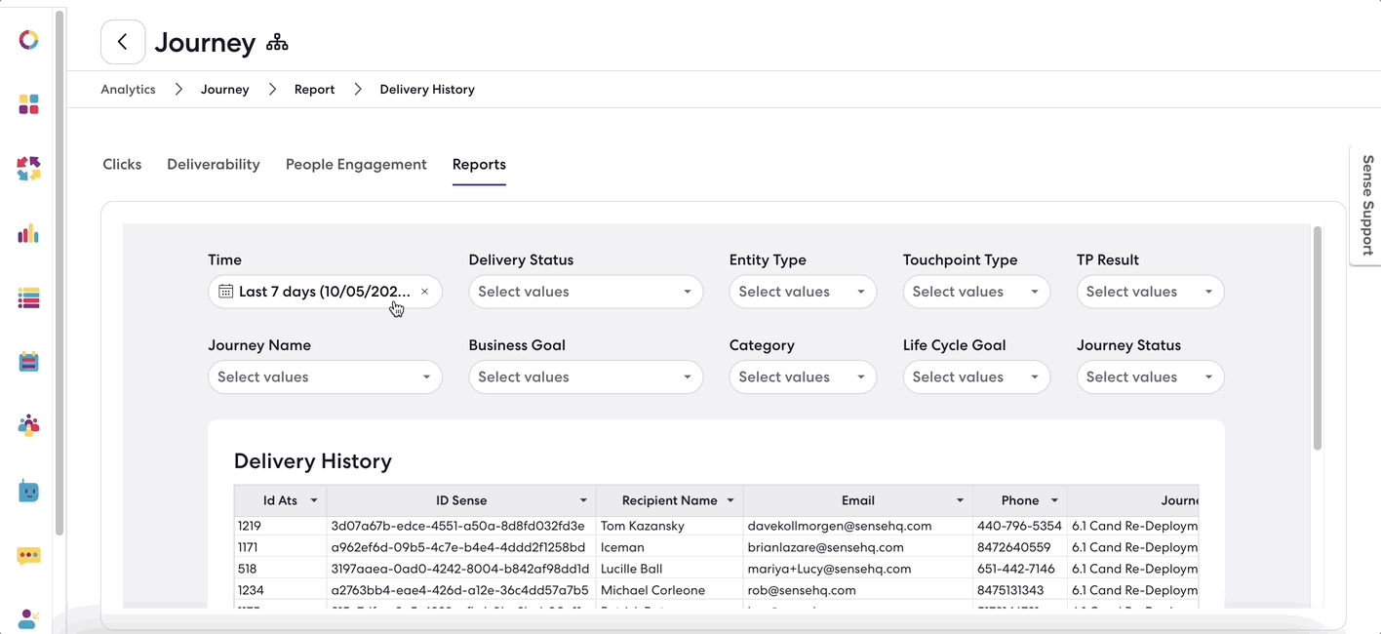This screenshot has height=634, width=1381.
Task: Open the chatbot face icon in sidebar
Action: [28, 491]
